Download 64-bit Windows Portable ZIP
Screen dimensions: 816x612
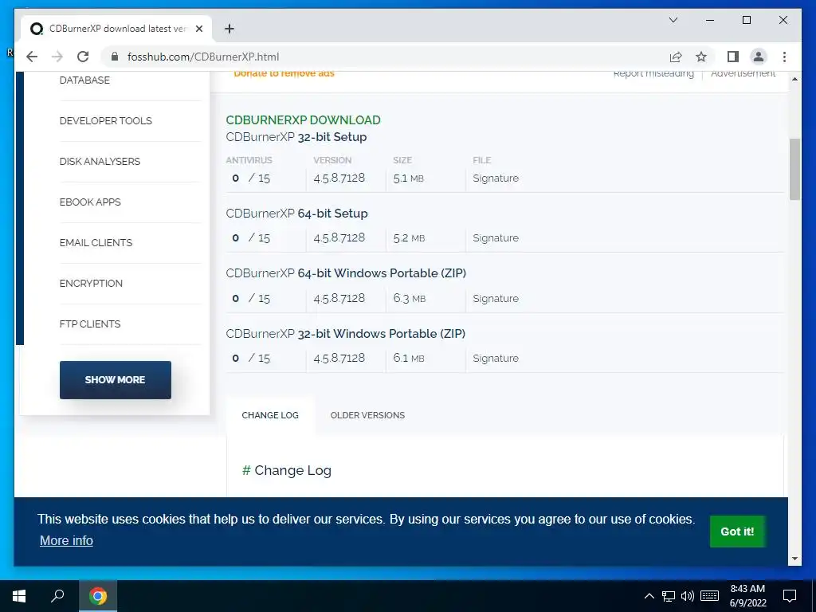[346, 273]
